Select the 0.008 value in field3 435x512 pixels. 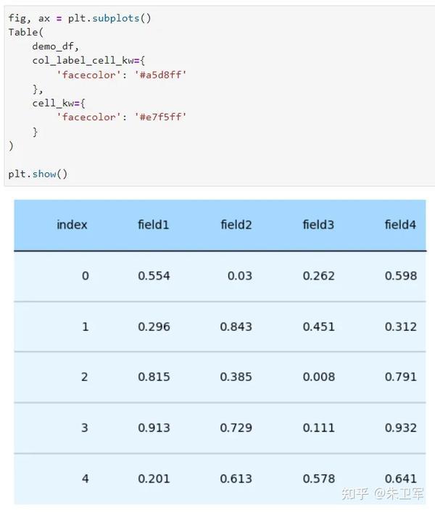tap(319, 377)
